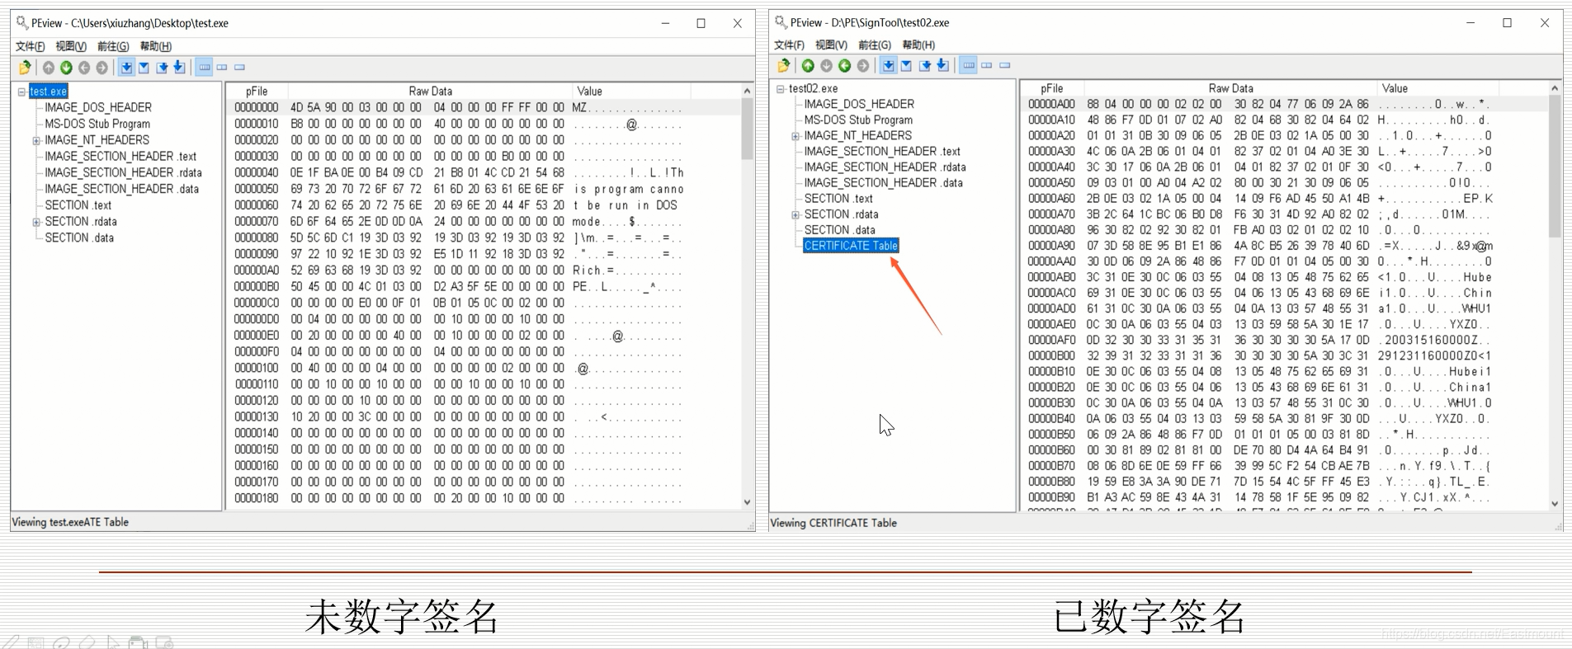The image size is (1572, 649).
Task: Select second address-mode icon in test.exe window toolbar
Action: 144,68
